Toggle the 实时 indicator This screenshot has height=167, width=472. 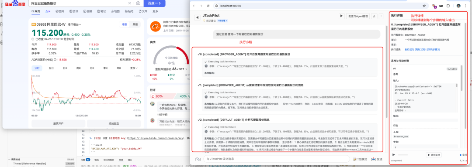click(x=463, y=155)
